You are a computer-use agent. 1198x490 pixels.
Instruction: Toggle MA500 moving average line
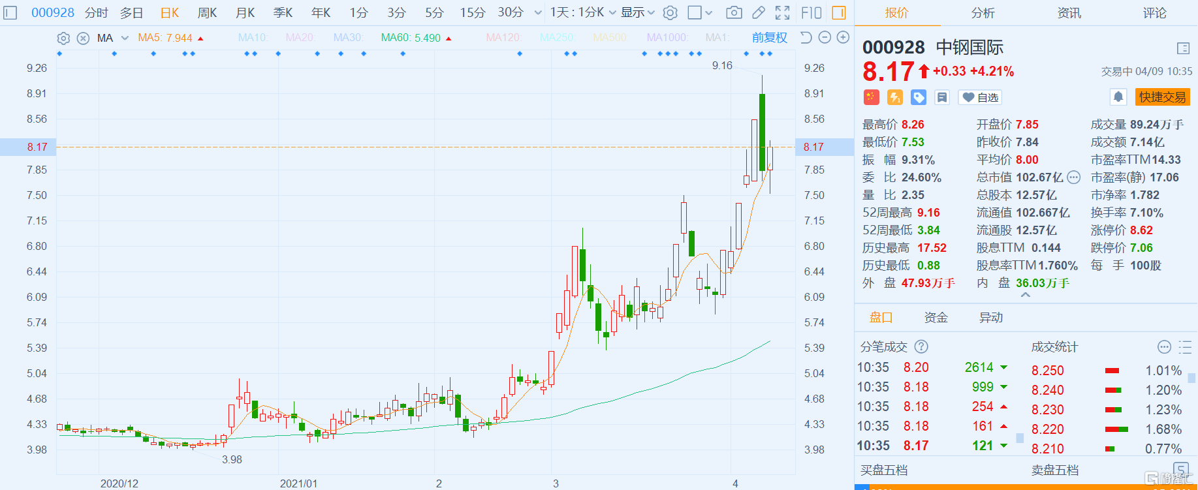point(610,38)
